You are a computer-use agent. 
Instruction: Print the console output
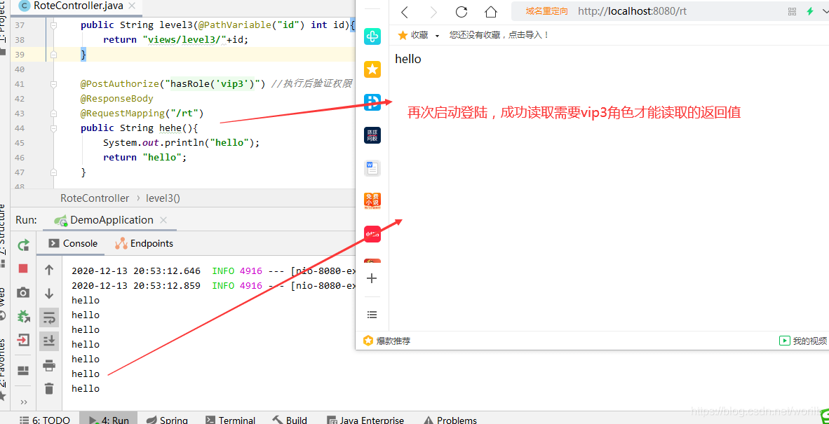(x=49, y=365)
